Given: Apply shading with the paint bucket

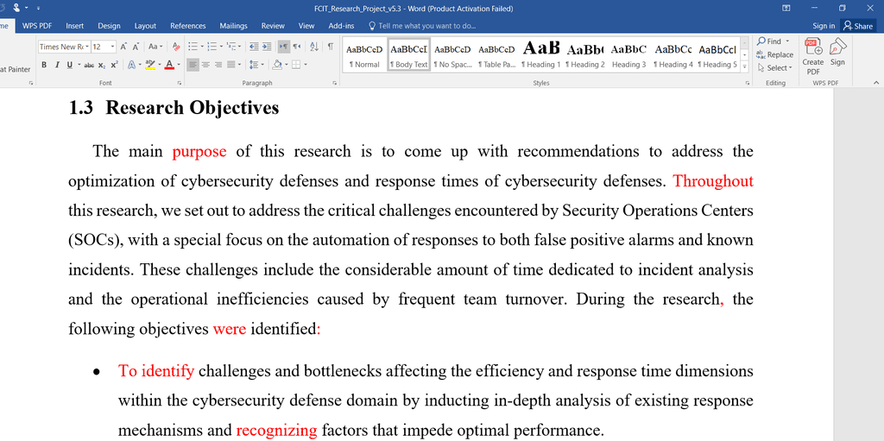Looking at the screenshot, I should pyautogui.click(x=277, y=65).
